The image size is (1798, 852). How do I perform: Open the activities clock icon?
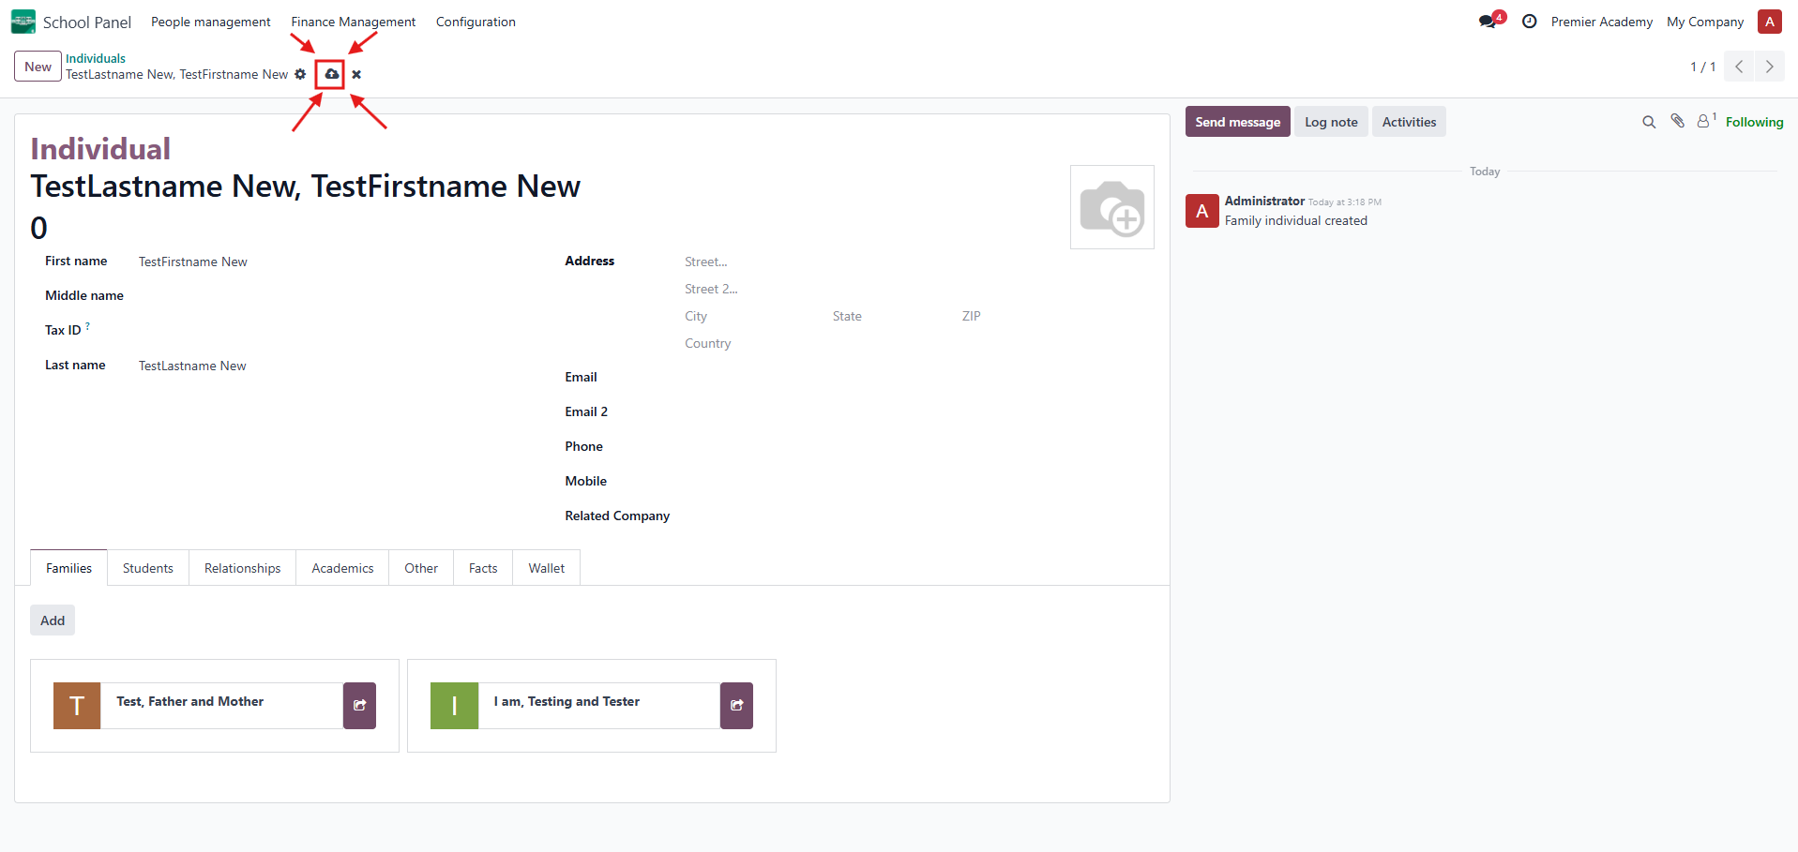tap(1529, 22)
